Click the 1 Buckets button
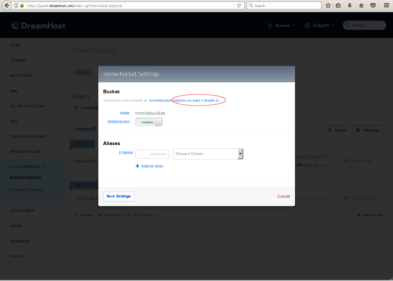 (367, 130)
